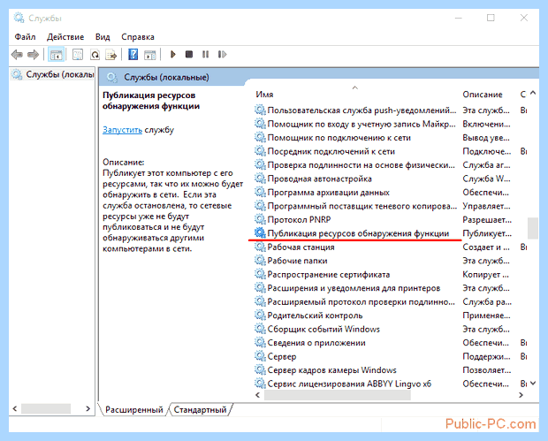Open the Вид menu
The width and height of the screenshot is (548, 441).
pos(103,37)
